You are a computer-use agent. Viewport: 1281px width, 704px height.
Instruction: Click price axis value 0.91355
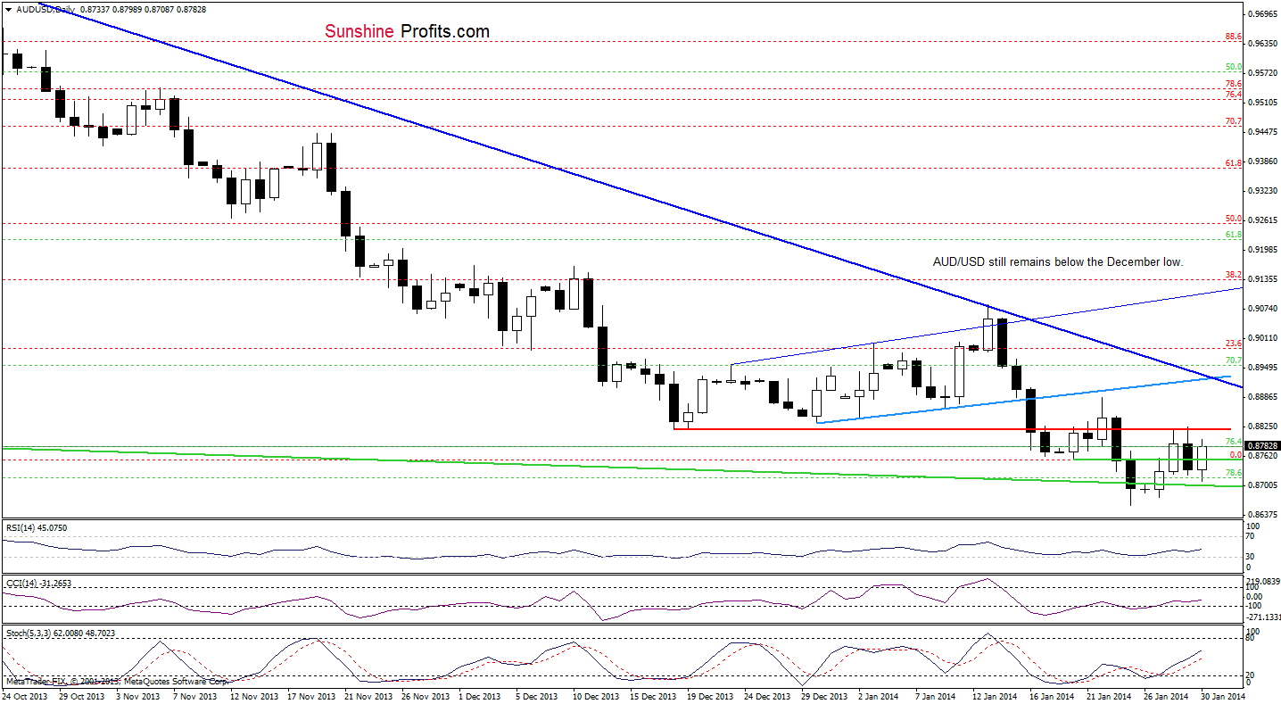1263,279
